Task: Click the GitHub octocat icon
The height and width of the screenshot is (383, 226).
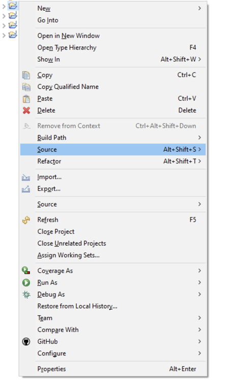Action: tap(26, 342)
